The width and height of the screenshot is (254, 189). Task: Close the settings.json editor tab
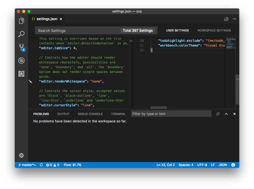tap(61, 19)
